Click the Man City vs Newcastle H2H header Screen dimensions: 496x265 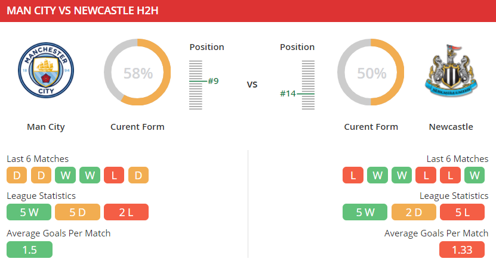[82, 11]
